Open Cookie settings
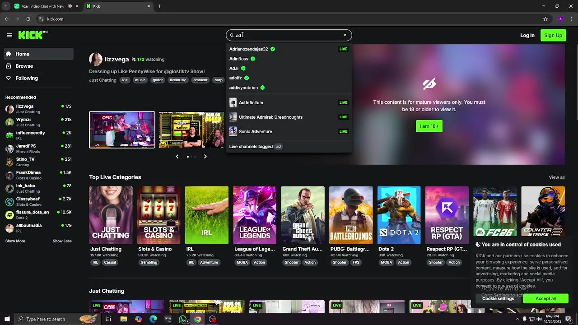Viewport: 578px width, 325px height. click(498, 298)
